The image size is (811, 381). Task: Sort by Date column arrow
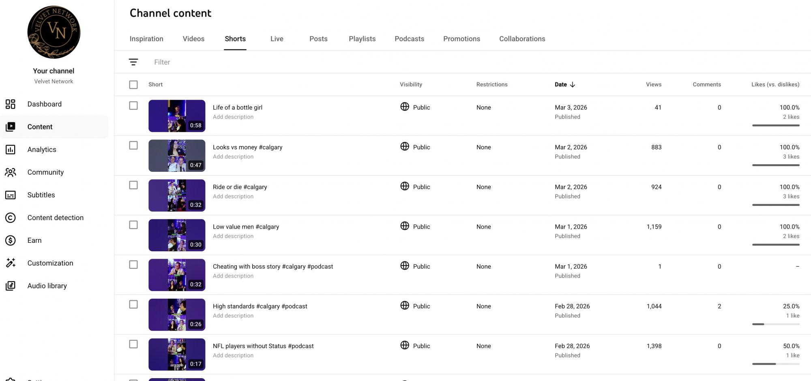[573, 85]
